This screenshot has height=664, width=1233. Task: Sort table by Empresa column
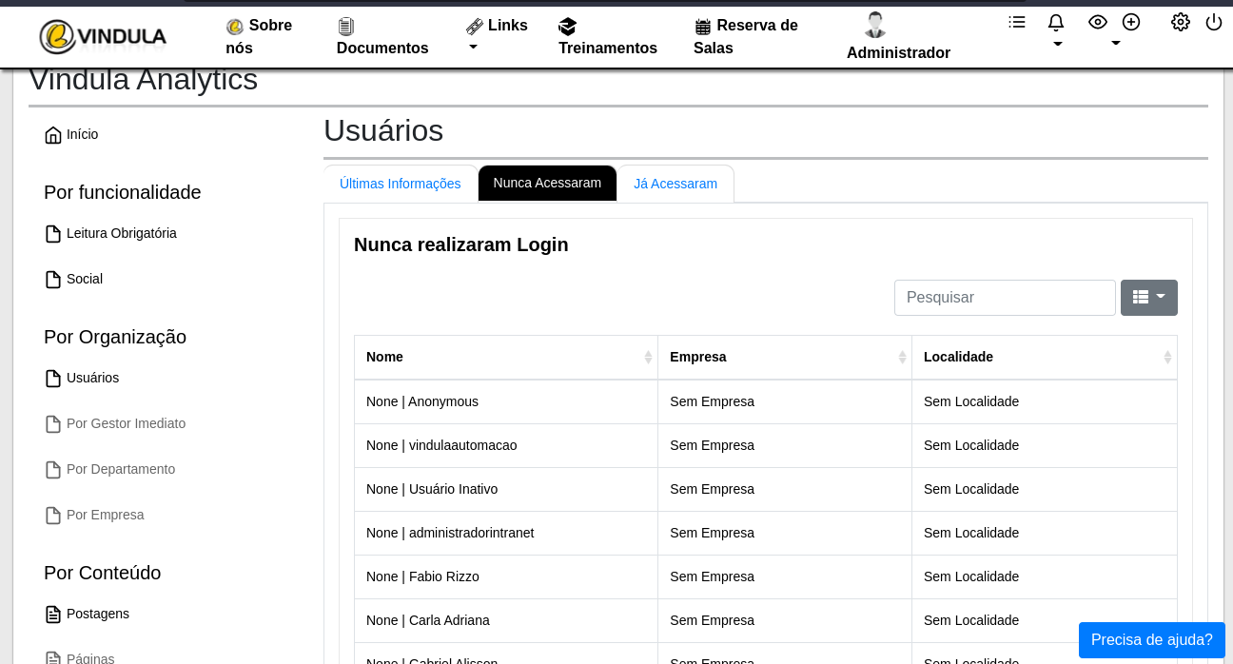(x=784, y=358)
